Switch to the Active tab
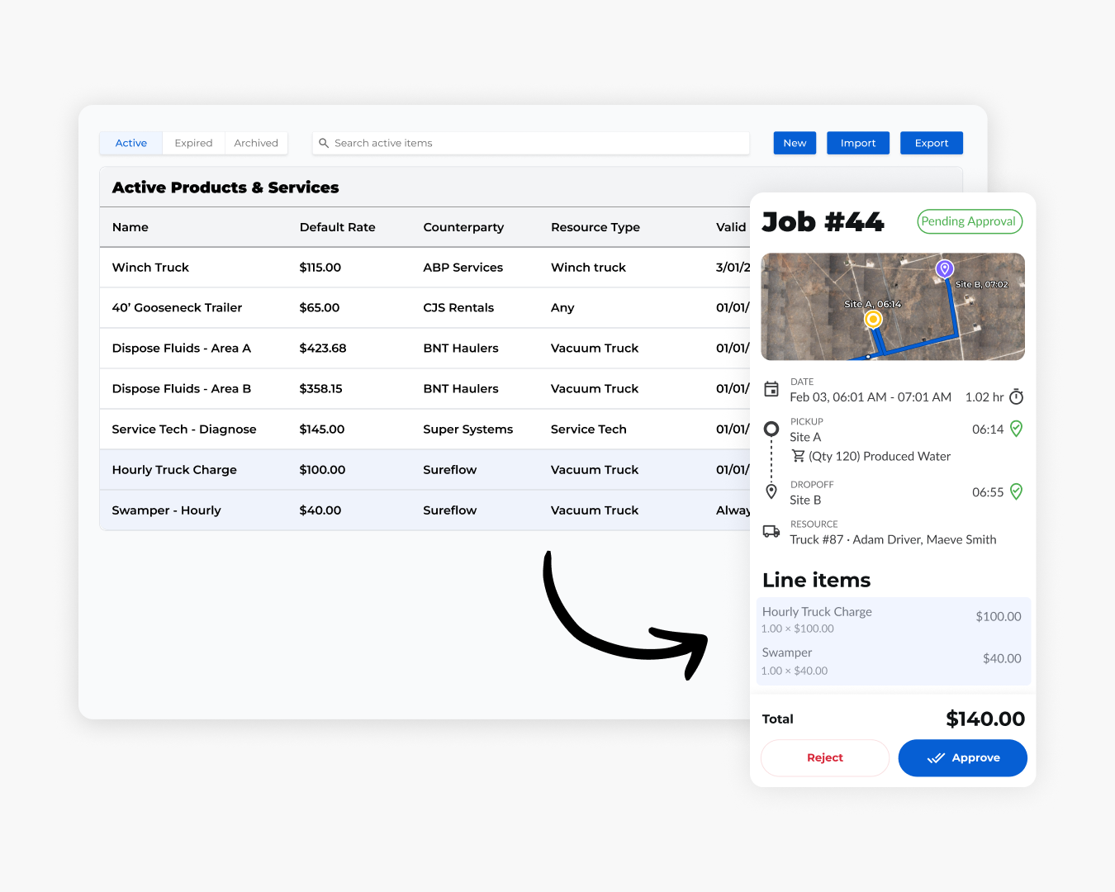 click(131, 143)
